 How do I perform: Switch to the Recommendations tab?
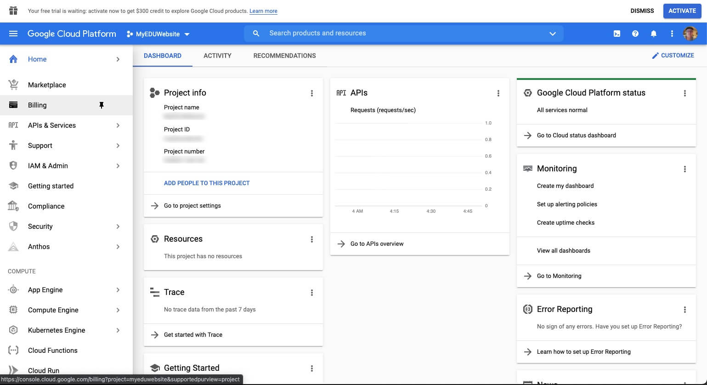tap(284, 56)
